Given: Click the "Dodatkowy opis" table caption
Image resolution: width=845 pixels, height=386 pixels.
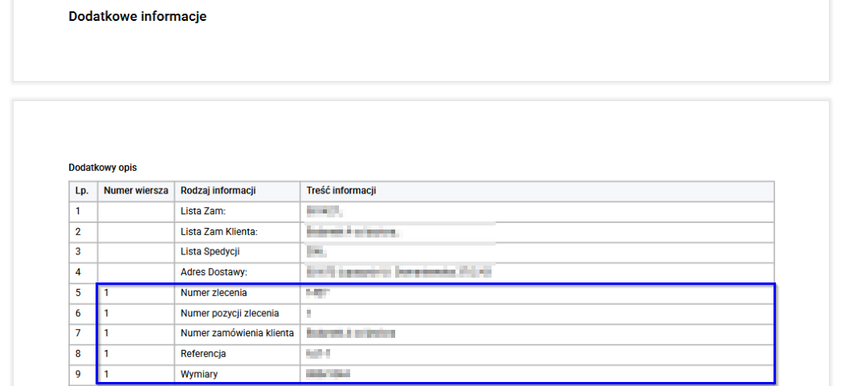Looking at the screenshot, I should pos(102,168).
